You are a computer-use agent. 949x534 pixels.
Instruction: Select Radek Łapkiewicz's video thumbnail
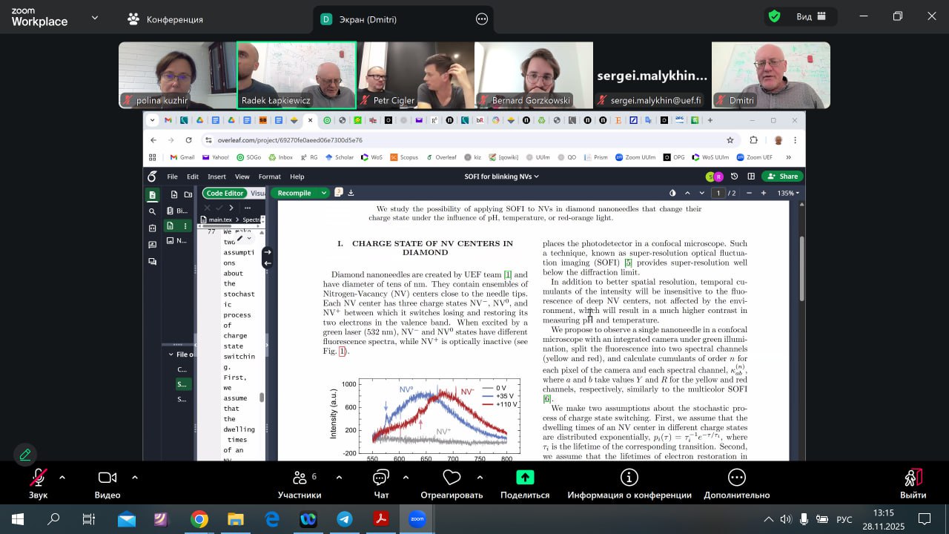click(297, 75)
